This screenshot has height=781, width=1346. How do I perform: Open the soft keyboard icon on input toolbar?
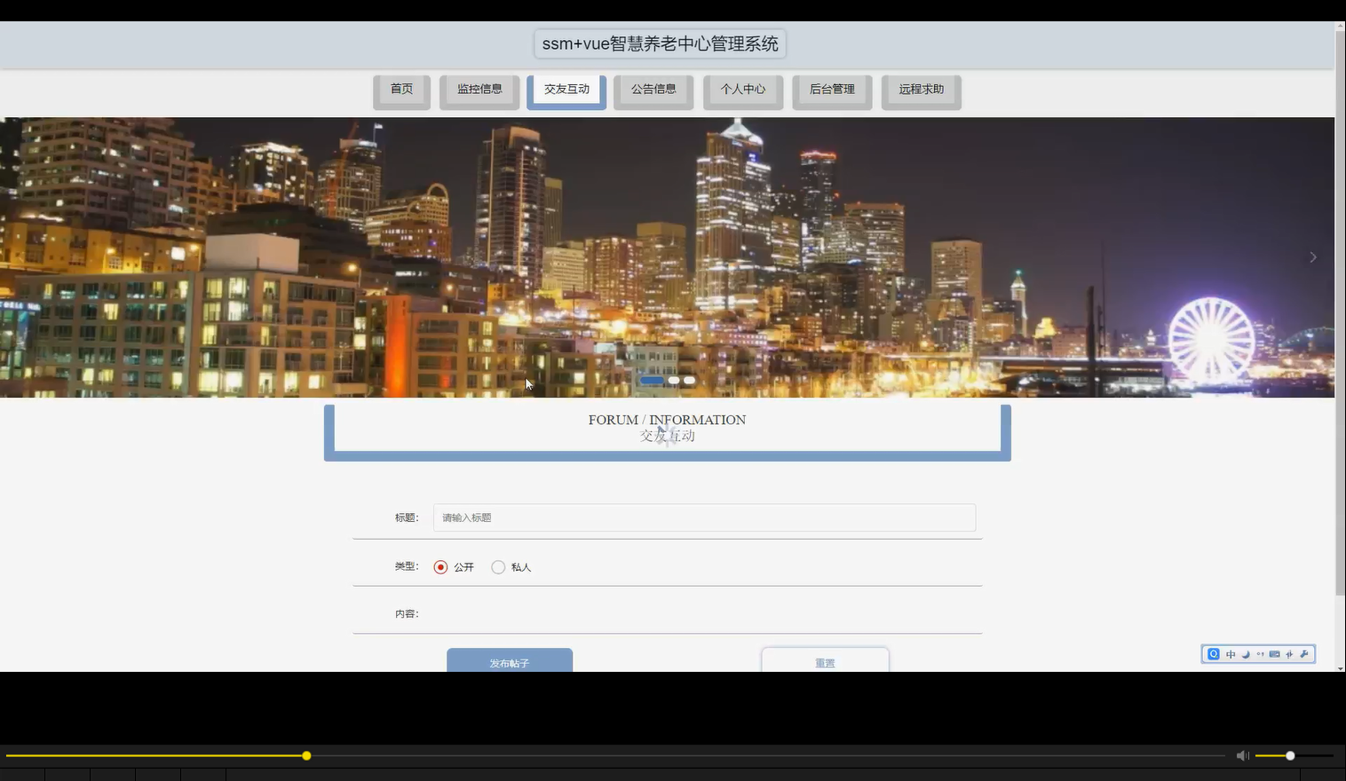tap(1274, 654)
